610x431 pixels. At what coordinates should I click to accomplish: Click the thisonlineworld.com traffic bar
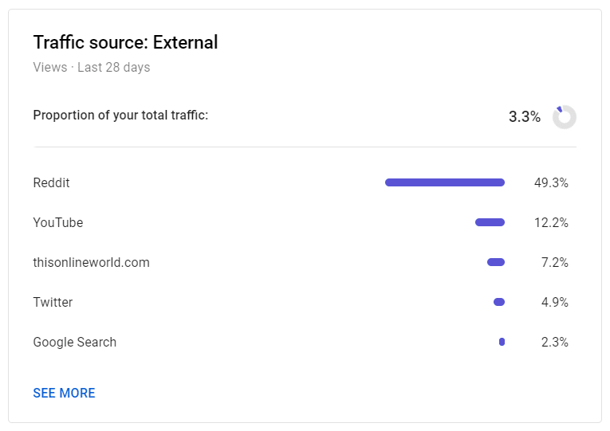(496, 262)
